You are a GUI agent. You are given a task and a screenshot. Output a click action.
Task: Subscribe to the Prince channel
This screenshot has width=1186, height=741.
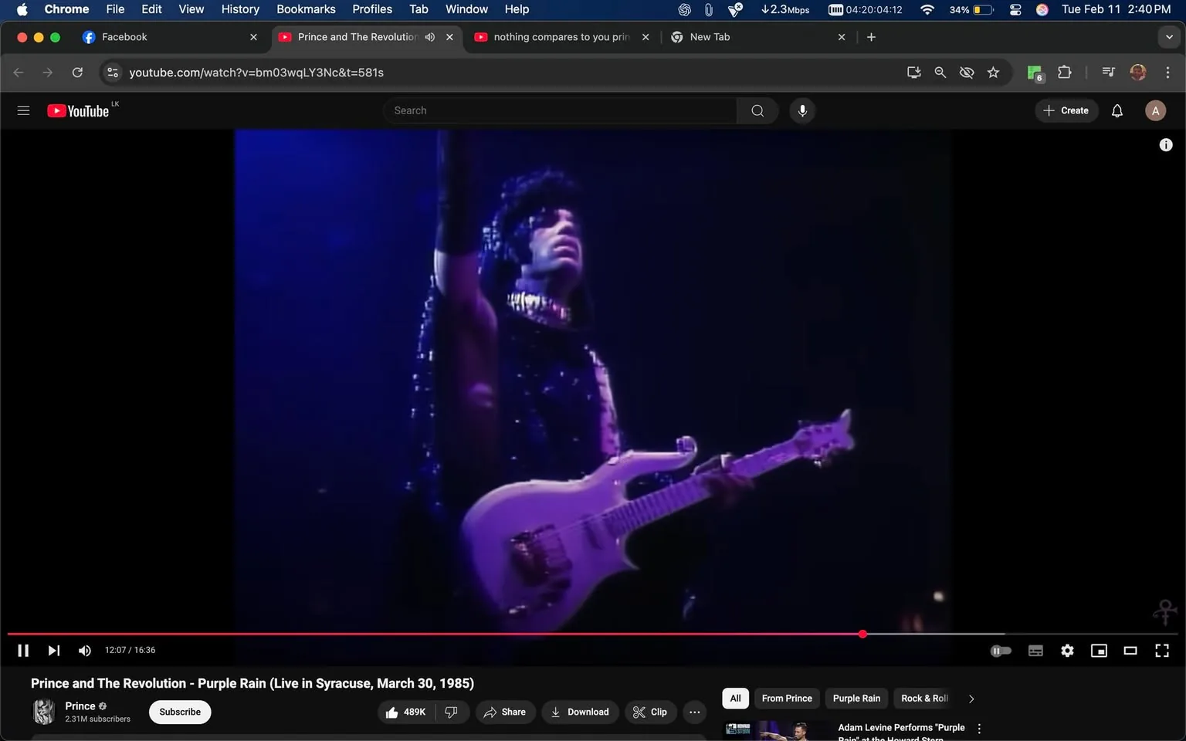(x=179, y=712)
